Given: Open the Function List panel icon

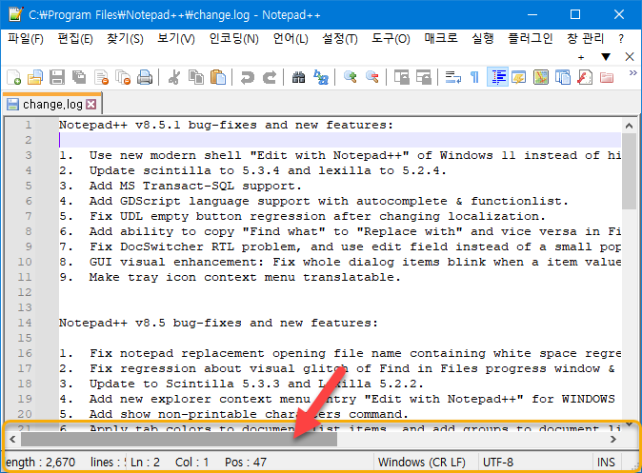Looking at the screenshot, I should [585, 77].
